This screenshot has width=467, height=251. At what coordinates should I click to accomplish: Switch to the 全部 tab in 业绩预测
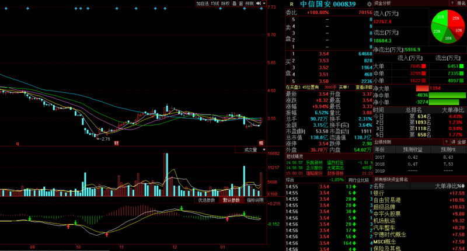[x=461, y=142]
